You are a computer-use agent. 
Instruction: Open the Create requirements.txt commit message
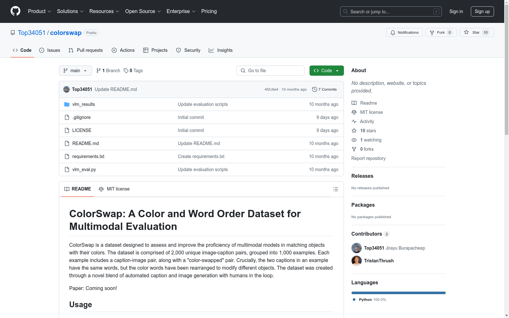click(201, 156)
